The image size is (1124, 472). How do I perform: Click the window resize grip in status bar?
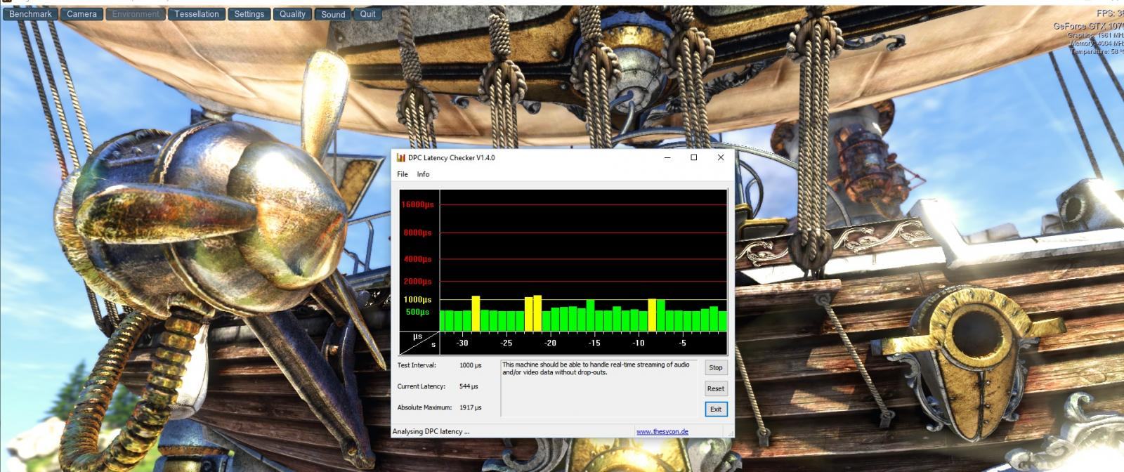pyautogui.click(x=729, y=433)
